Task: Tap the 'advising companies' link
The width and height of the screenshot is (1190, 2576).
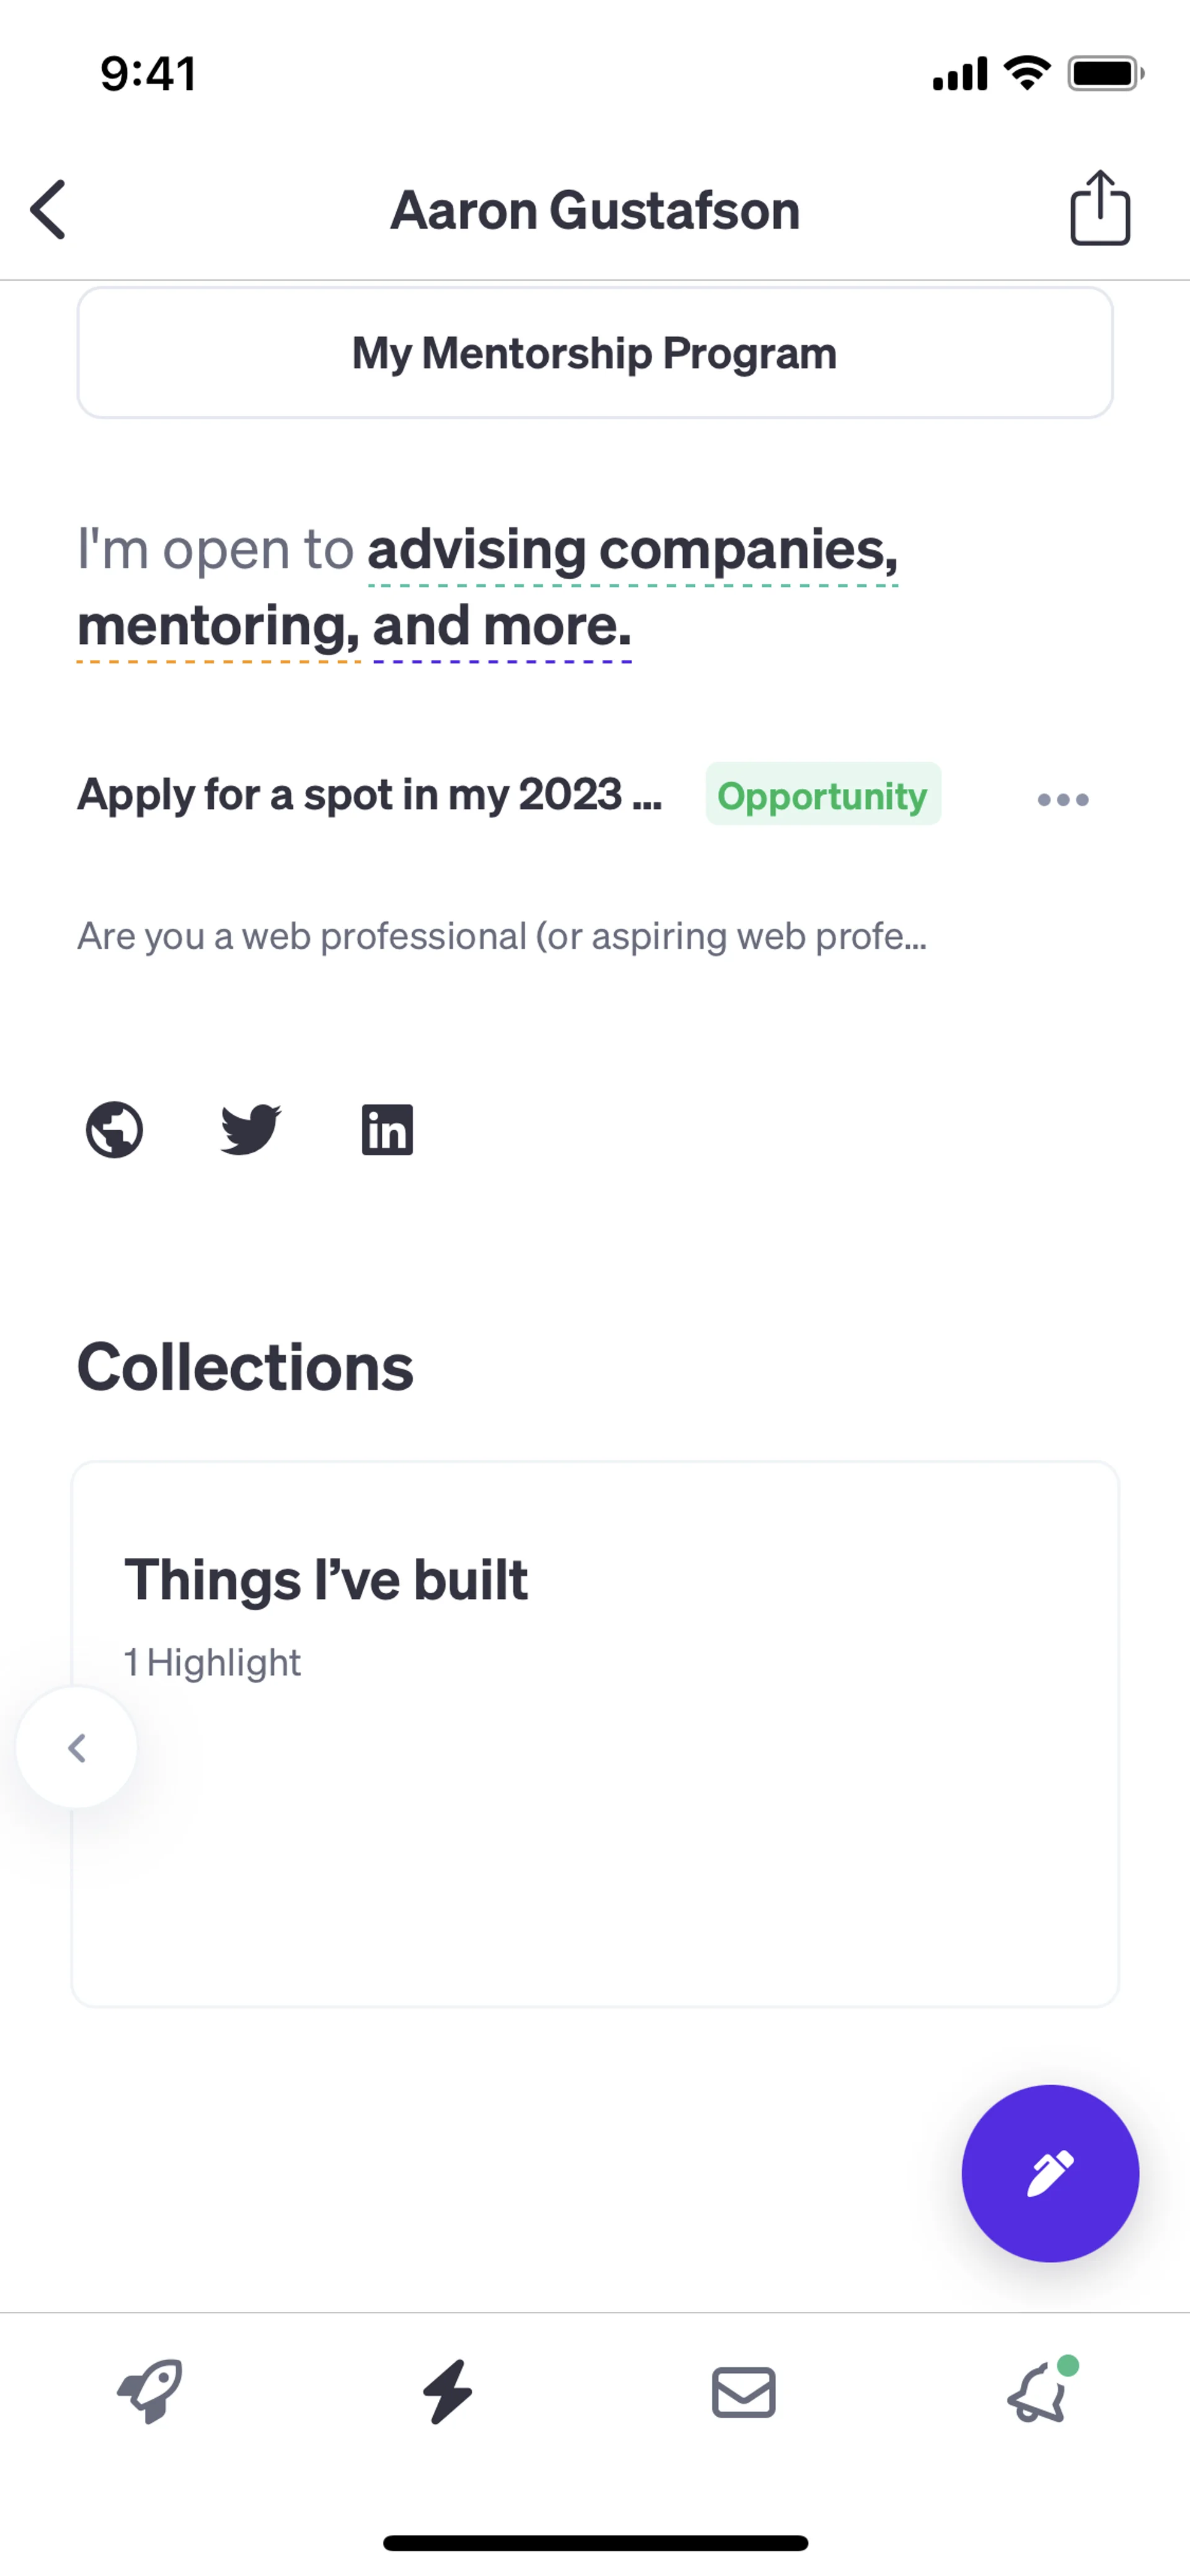Action: pos(632,549)
